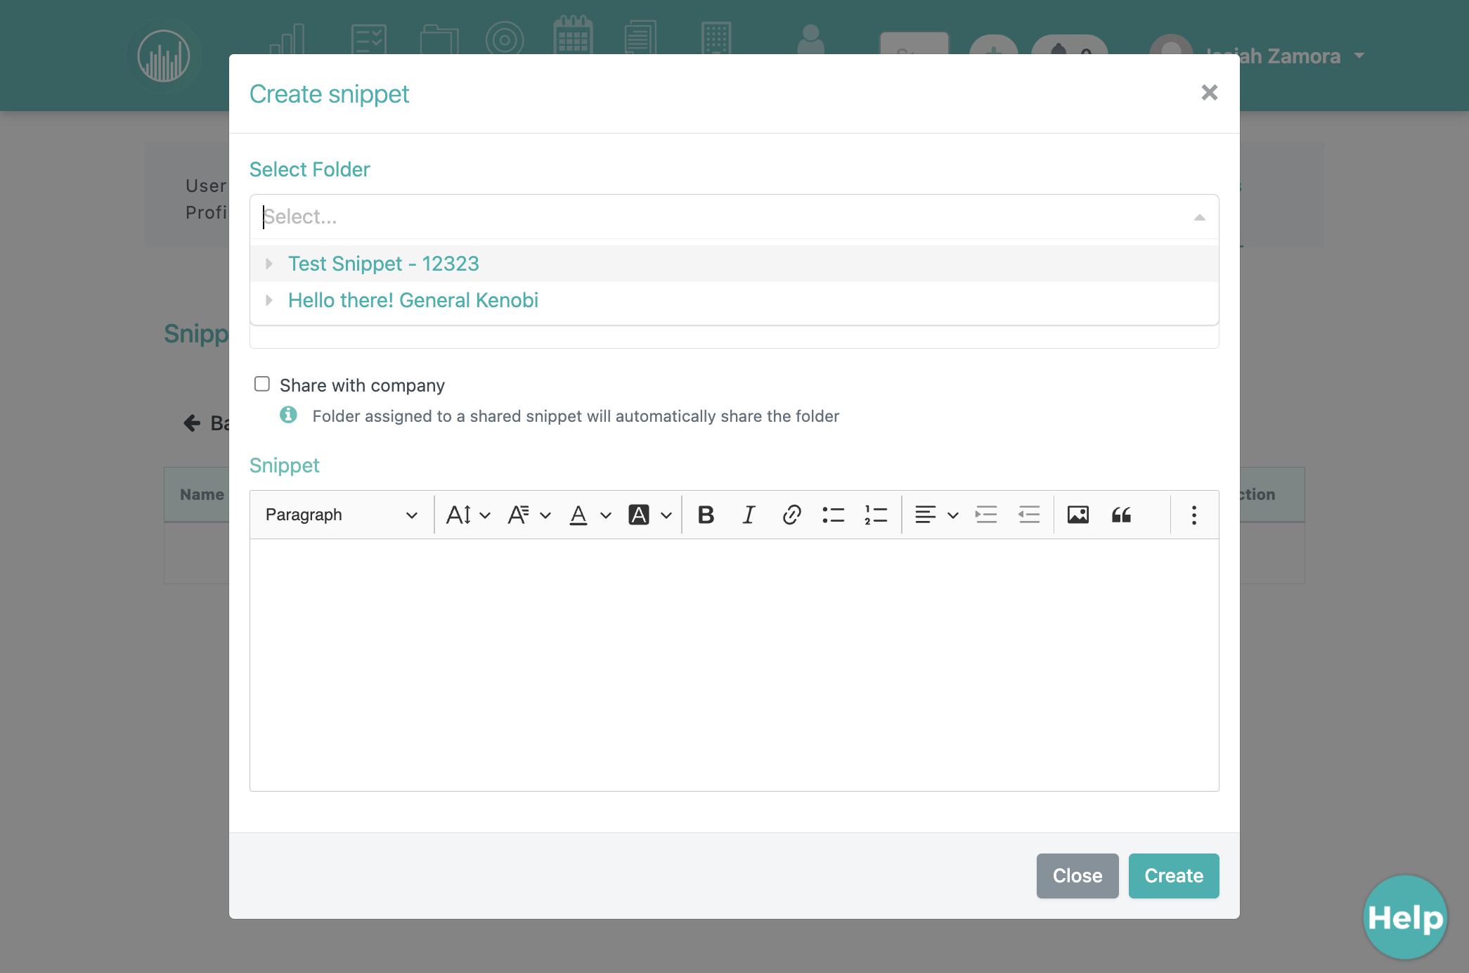Select the Test Snippet - 12323 folder
The image size is (1469, 973).
tap(384, 264)
